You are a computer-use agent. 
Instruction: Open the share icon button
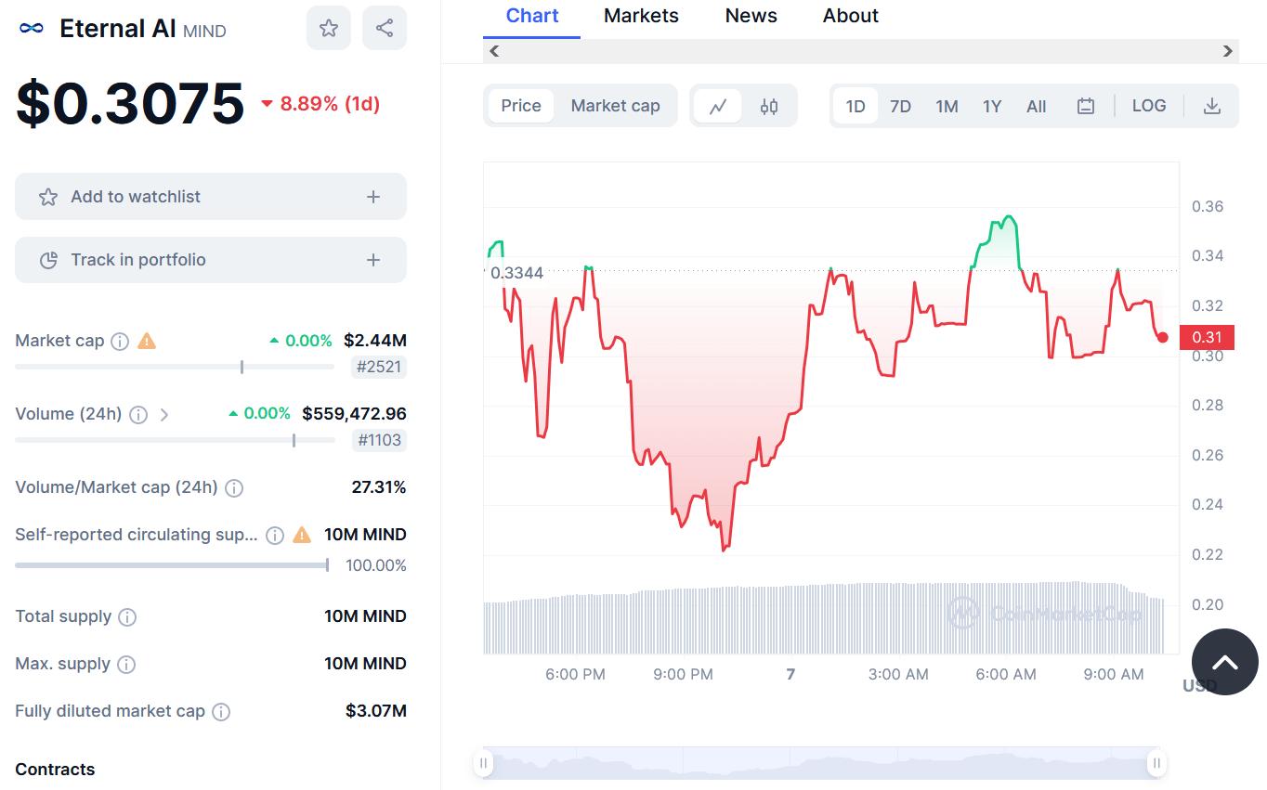(385, 28)
